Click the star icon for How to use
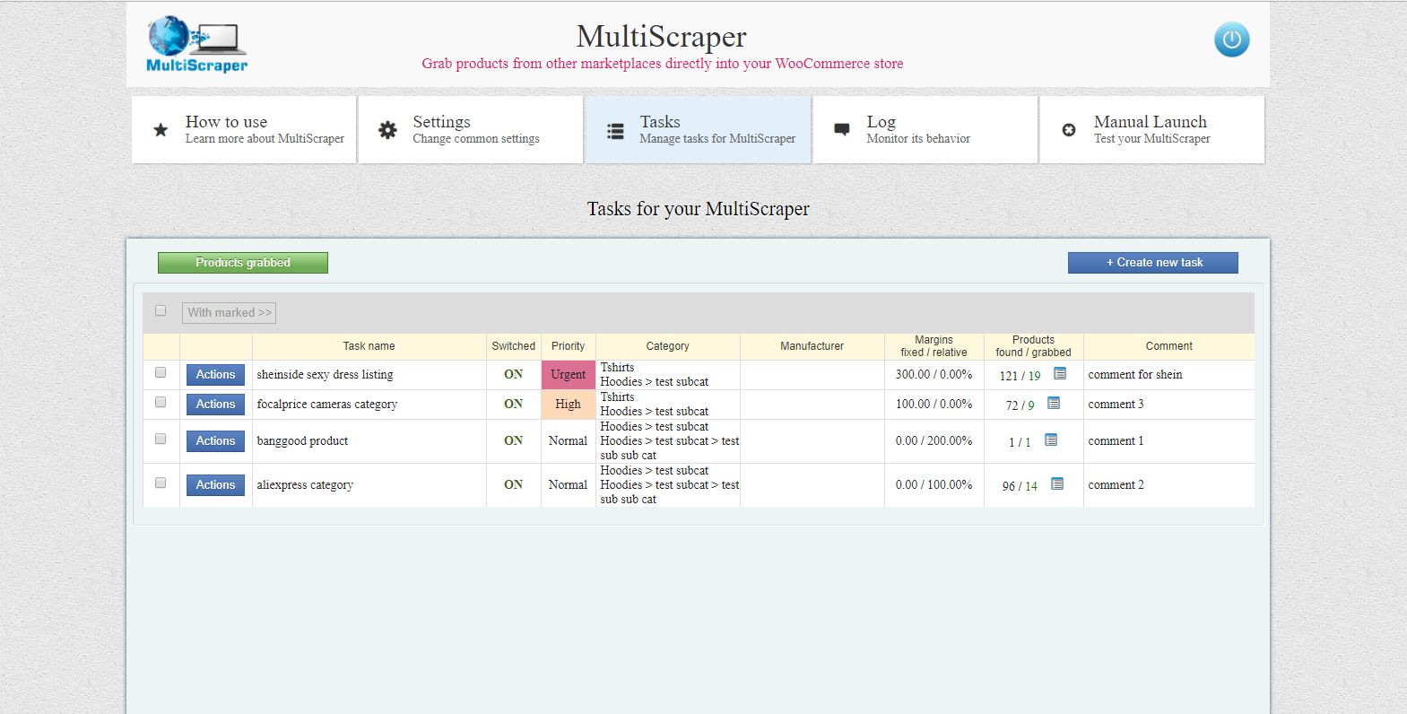Viewport: 1407px width, 714px height. (x=161, y=130)
